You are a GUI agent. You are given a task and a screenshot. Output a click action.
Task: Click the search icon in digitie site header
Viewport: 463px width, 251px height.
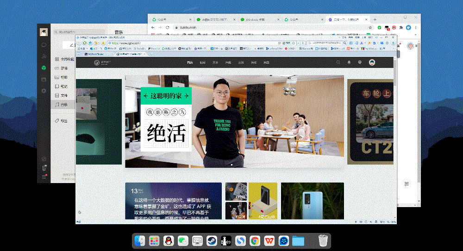click(338, 62)
